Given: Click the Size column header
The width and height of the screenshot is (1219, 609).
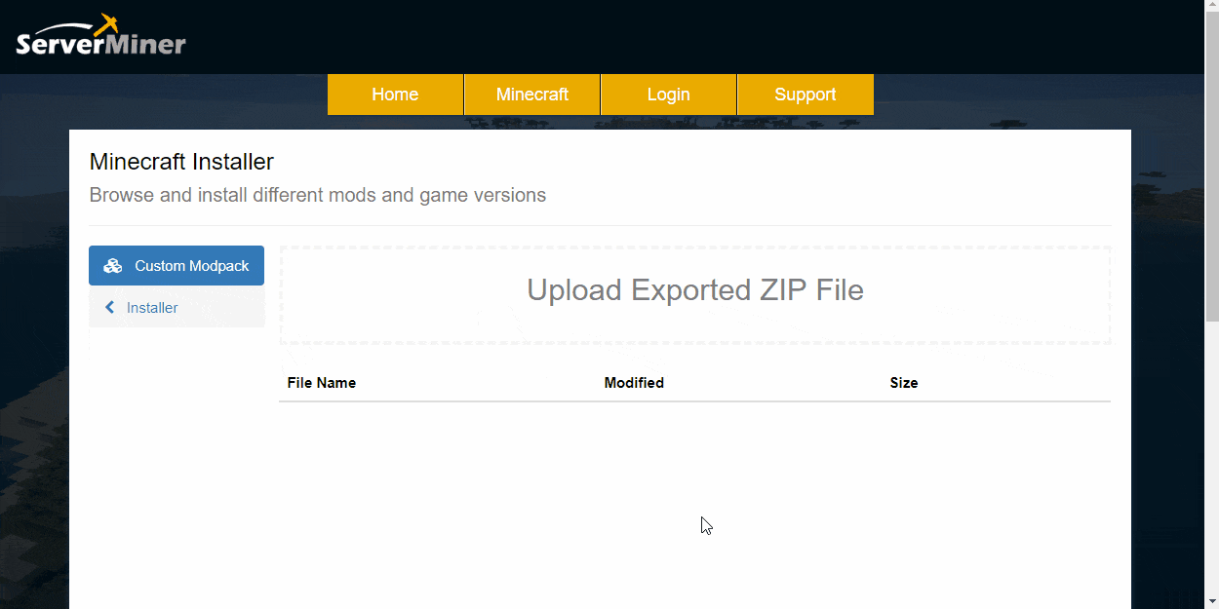Looking at the screenshot, I should 904,383.
